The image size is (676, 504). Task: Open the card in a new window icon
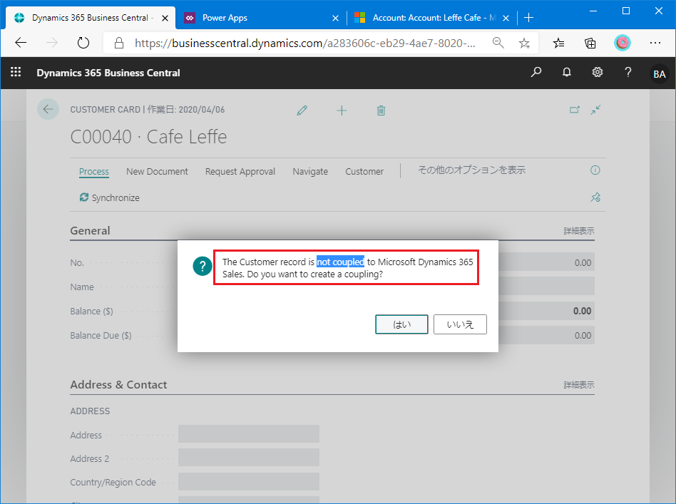(x=574, y=110)
